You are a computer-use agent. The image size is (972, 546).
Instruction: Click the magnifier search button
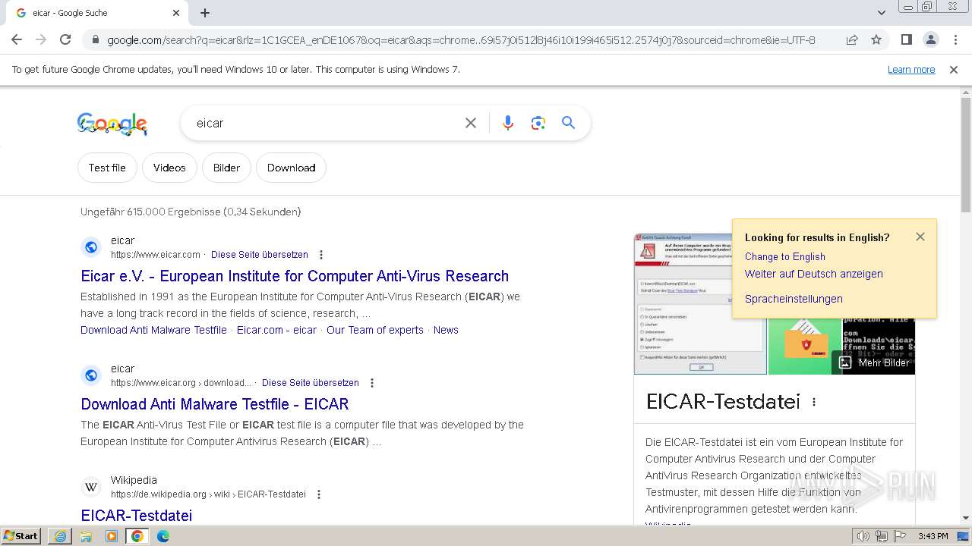coord(568,123)
